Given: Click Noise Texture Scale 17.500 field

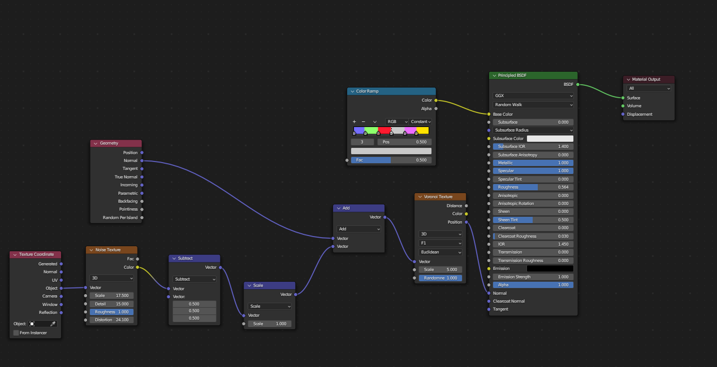Looking at the screenshot, I should (111, 295).
